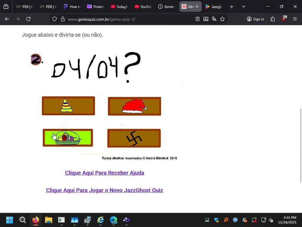302x227 pixels.
Task: Open sync tray icon with red dot
Action: coord(254,220)
